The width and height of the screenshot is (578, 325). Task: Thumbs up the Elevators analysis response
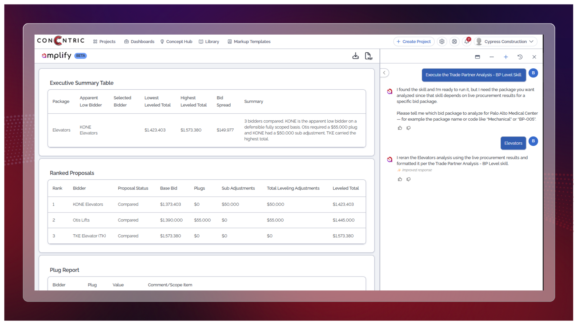click(x=400, y=179)
